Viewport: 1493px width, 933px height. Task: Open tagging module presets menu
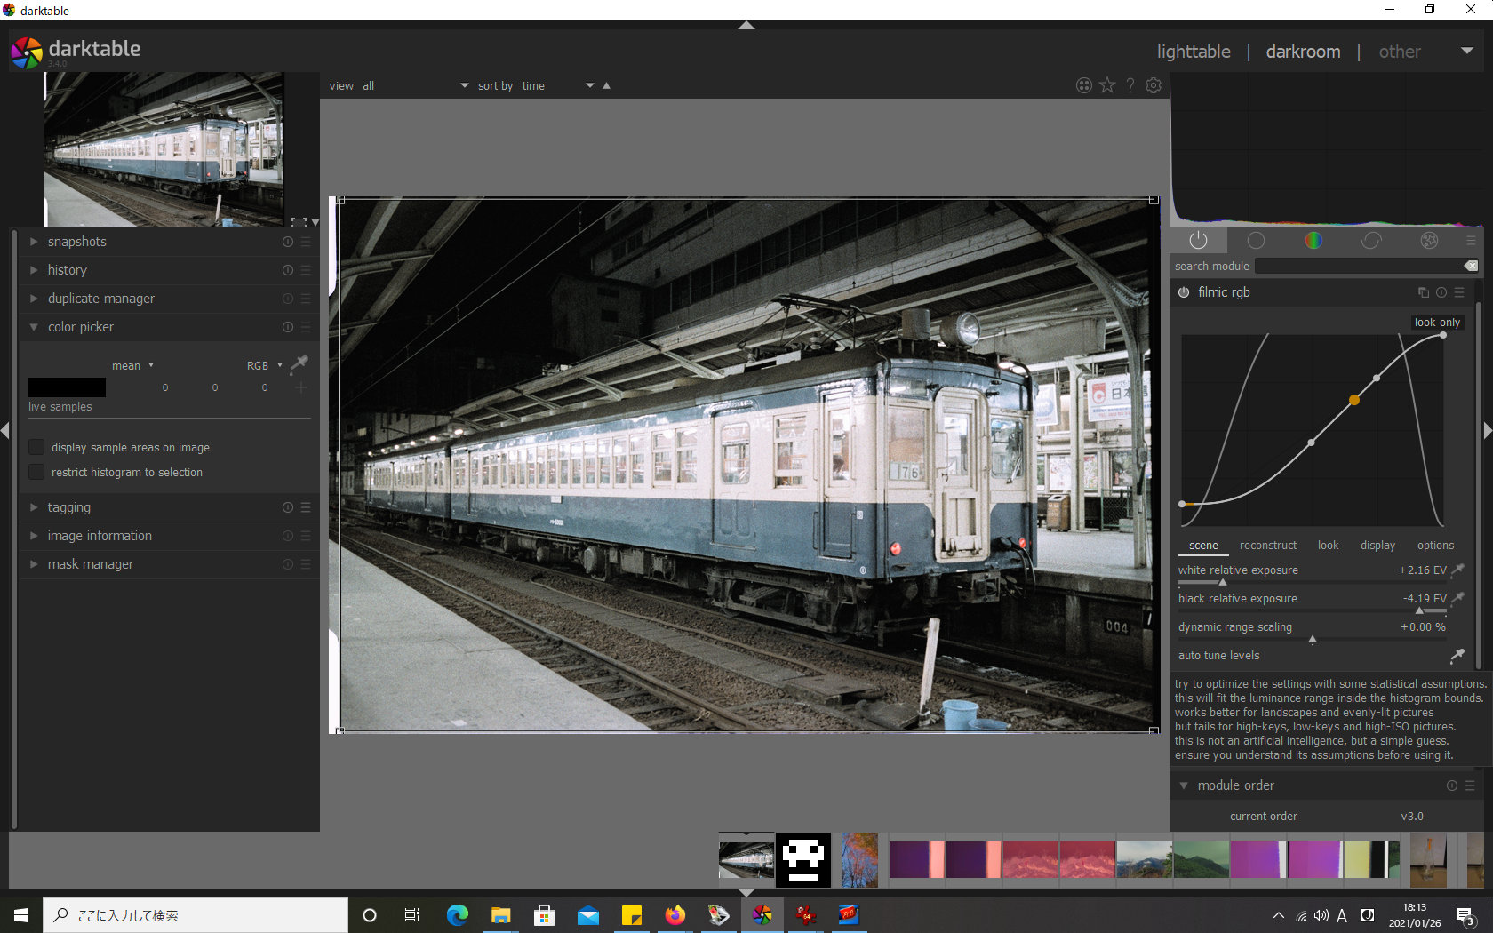(306, 507)
